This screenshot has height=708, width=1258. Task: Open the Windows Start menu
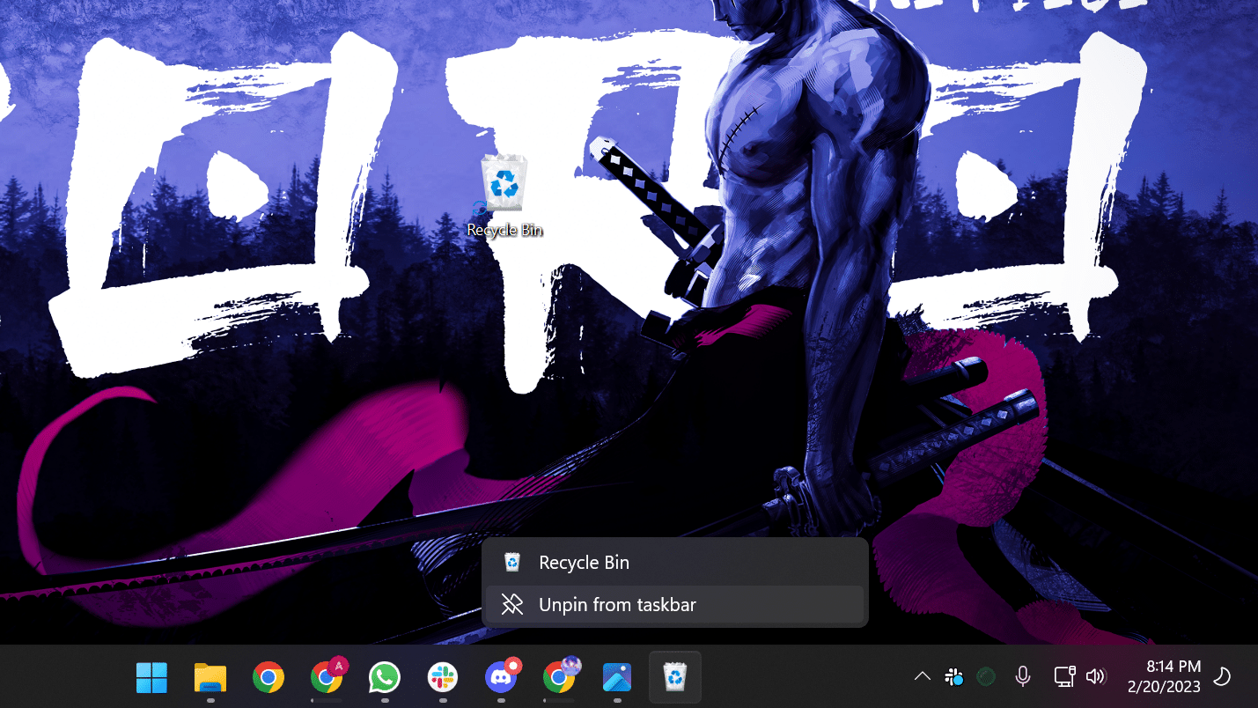[x=151, y=677]
